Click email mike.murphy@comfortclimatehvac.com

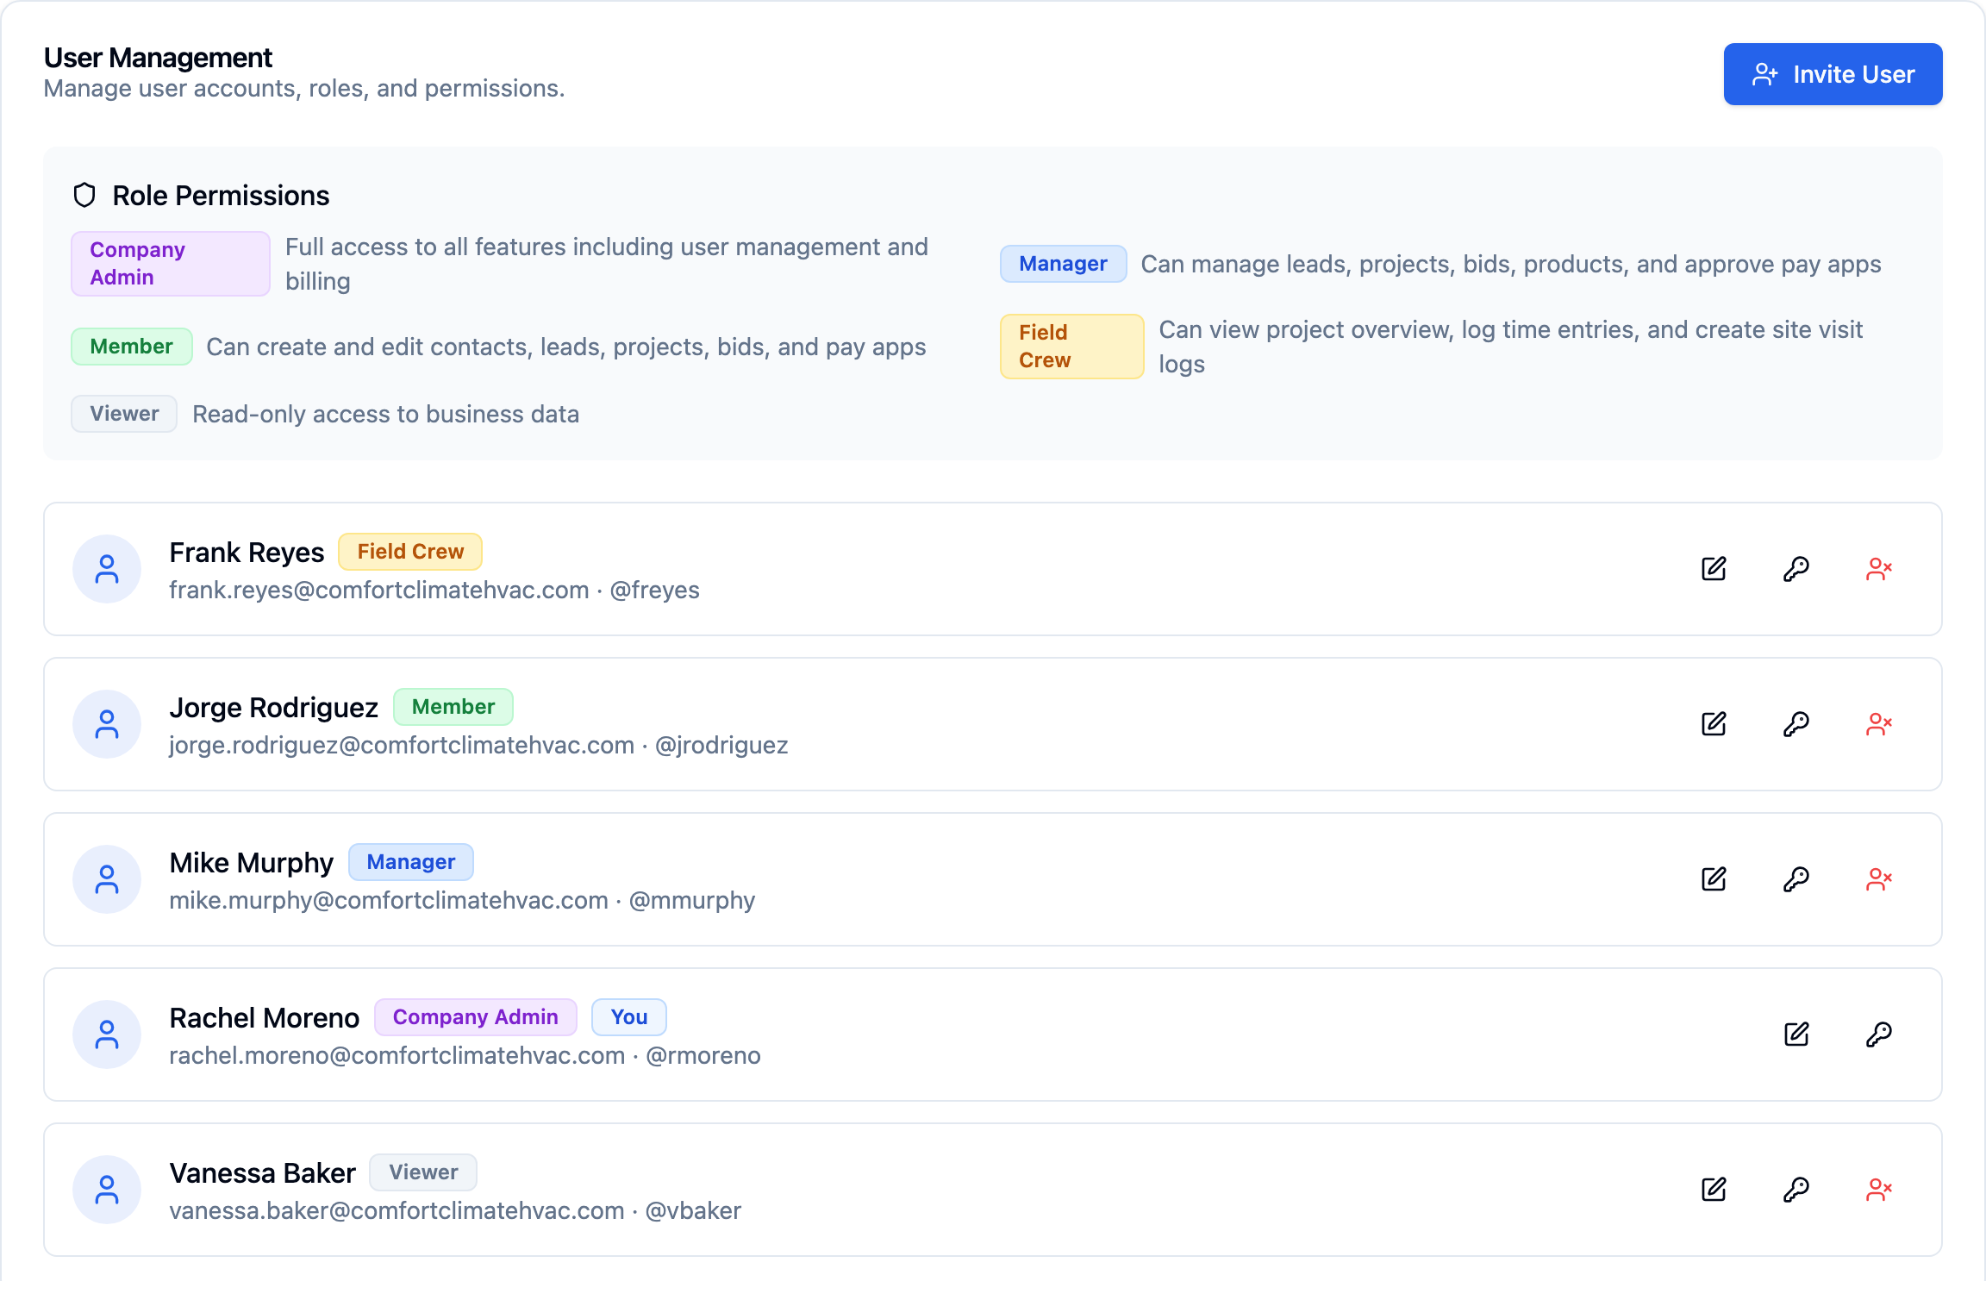pos(389,901)
